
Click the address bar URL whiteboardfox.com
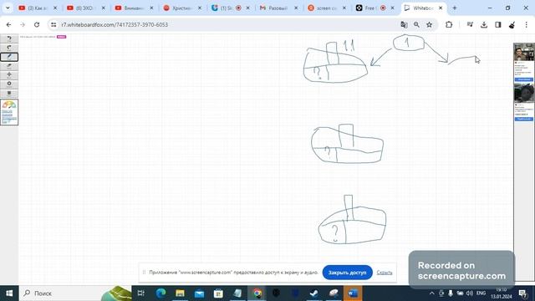click(115, 24)
